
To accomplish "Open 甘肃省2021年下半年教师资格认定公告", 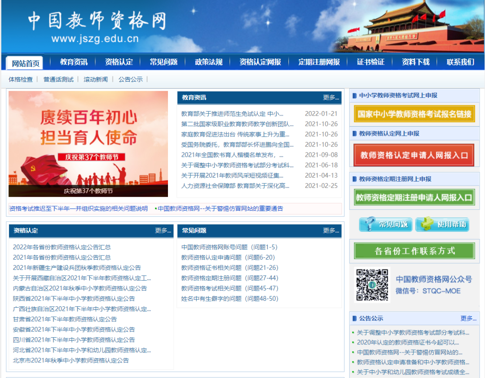I will click(x=65, y=319).
